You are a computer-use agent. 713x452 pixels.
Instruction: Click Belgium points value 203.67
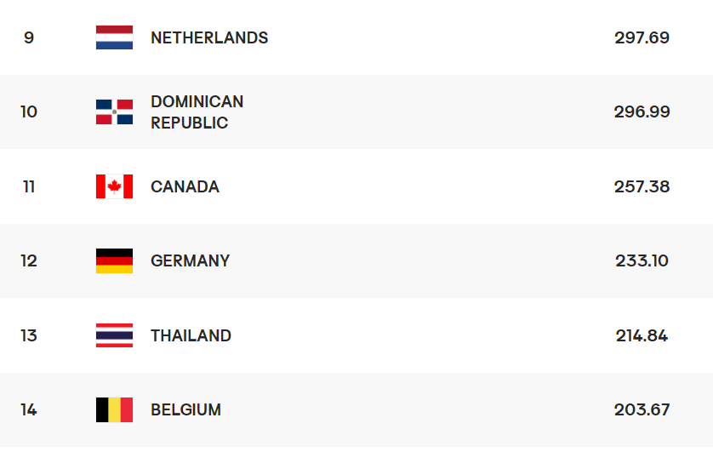pyautogui.click(x=642, y=409)
